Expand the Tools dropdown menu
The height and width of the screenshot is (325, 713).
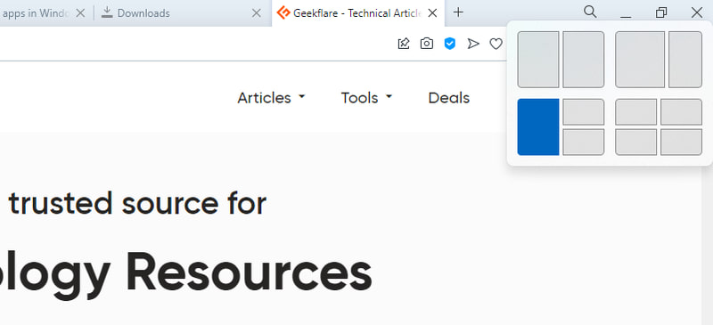pos(366,98)
